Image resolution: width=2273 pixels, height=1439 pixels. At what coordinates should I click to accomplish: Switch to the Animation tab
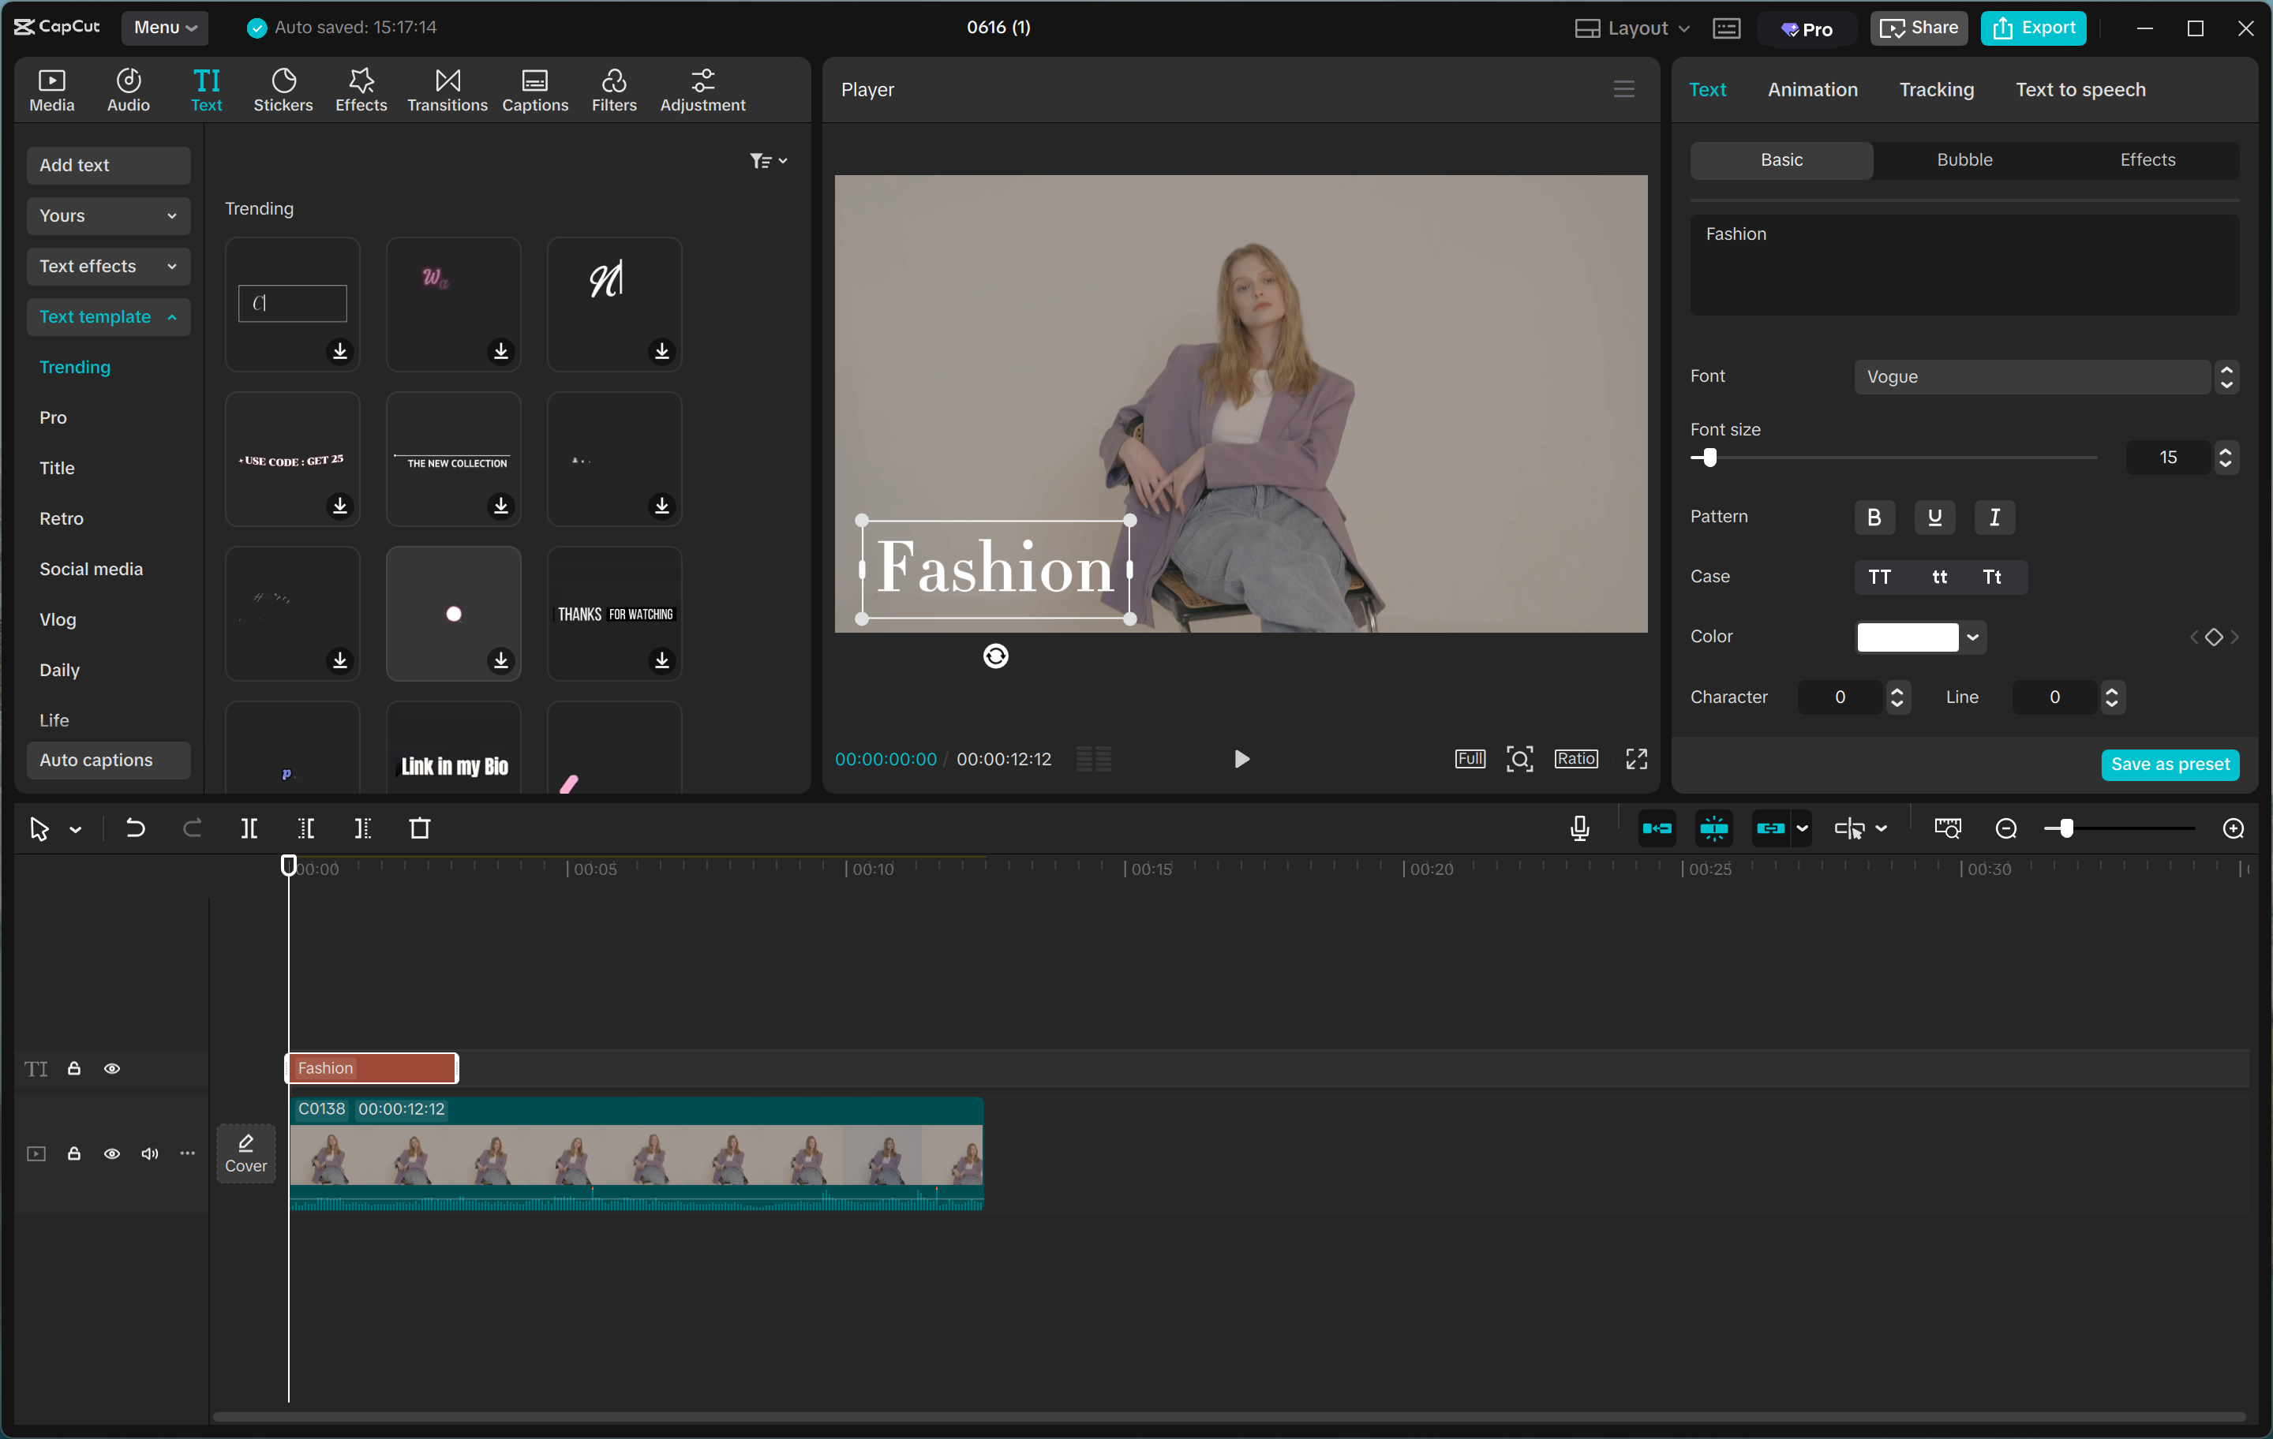click(x=1812, y=88)
